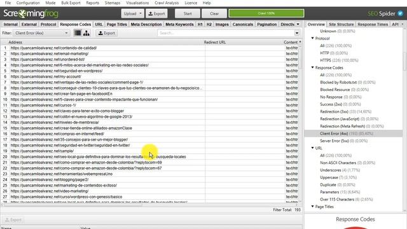
Task: Open the Meta Keywords tab
Action: [x=179, y=24]
